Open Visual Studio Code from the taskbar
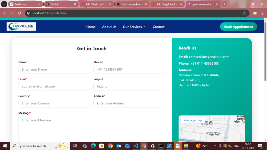This screenshot has width=267, height=150. 135,146
